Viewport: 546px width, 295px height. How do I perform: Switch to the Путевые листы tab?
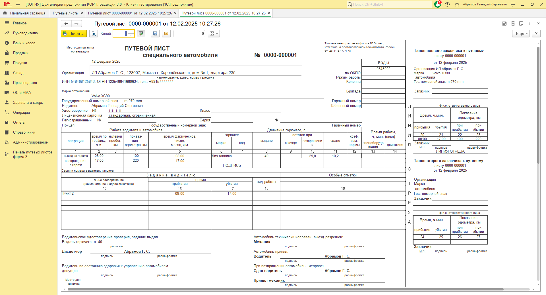coord(65,13)
